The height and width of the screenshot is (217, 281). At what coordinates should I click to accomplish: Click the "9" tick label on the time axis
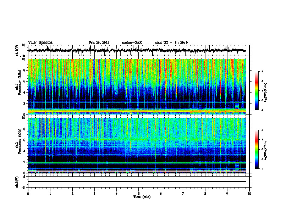click(x=227, y=194)
